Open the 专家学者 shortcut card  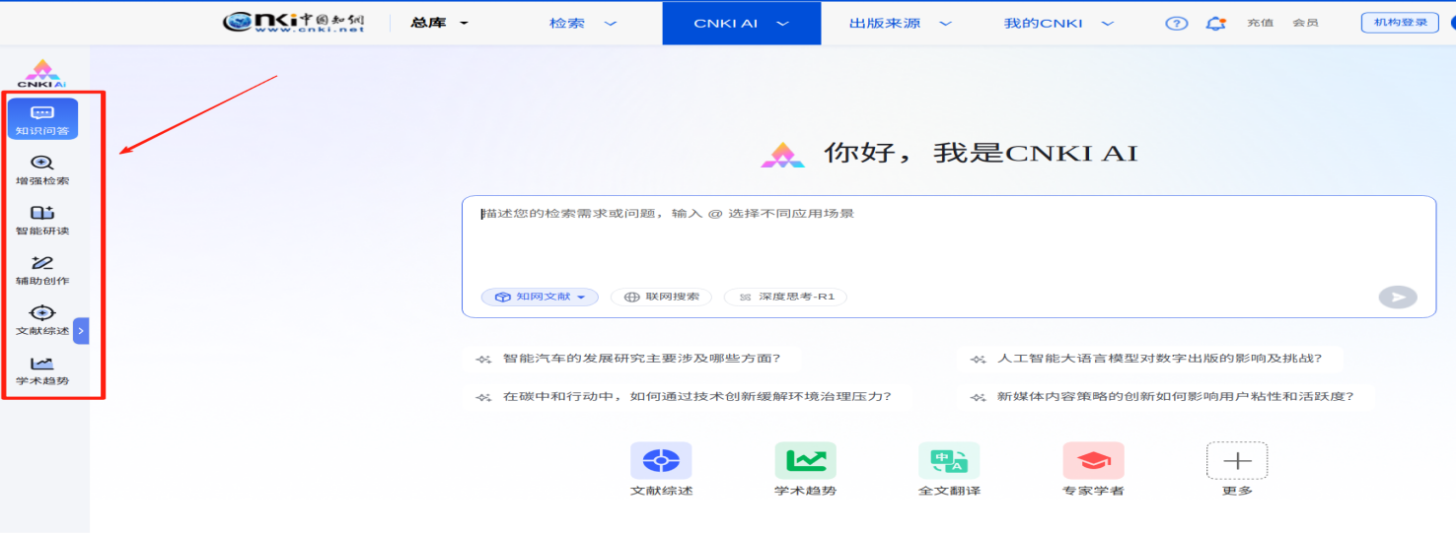1093,470
